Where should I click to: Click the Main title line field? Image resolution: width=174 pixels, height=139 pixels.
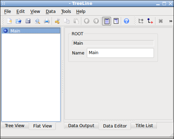pyautogui.click(x=113, y=43)
